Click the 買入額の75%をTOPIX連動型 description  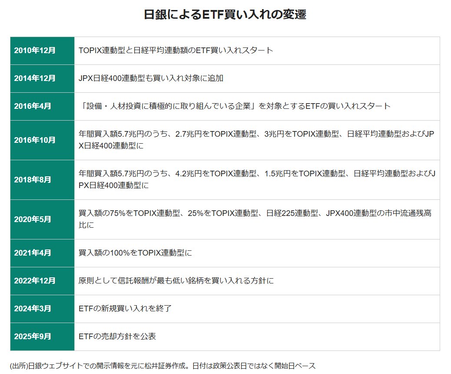[255, 219]
